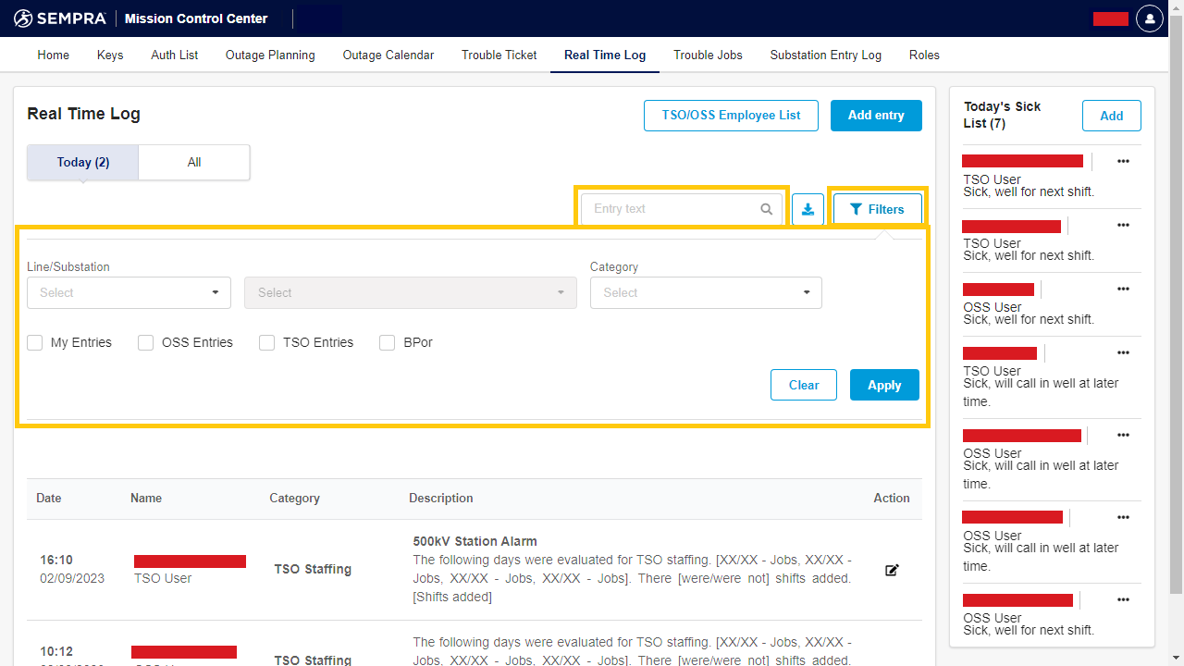The height and width of the screenshot is (666, 1184).
Task: Open the last sick list entry's ellipsis menu
Action: (x=1123, y=599)
